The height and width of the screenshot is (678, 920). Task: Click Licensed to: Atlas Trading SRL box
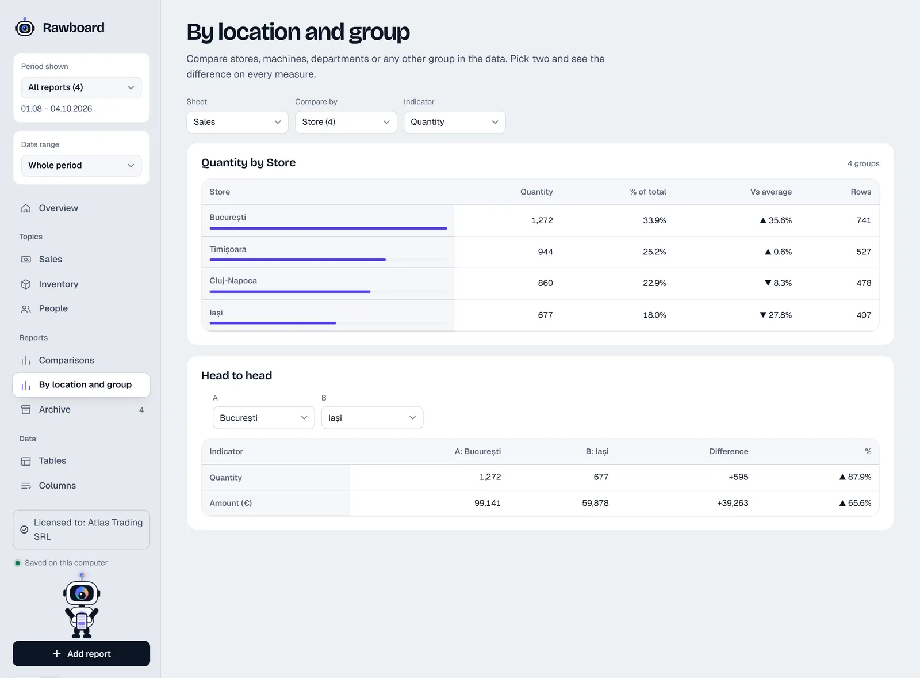[81, 530]
